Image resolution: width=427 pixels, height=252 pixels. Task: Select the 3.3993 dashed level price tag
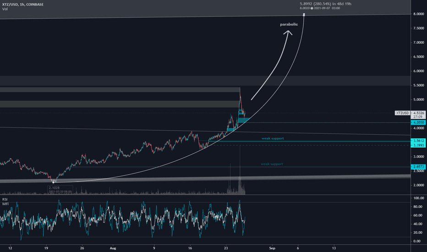[418, 146]
